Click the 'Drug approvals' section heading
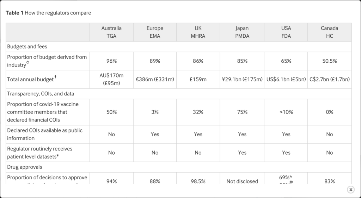This screenshot has height=198, width=361. pos(25,167)
